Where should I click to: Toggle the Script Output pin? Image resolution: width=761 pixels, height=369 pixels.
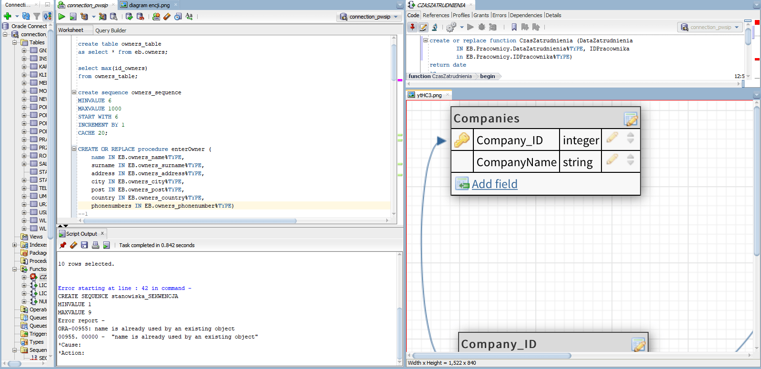coord(62,245)
